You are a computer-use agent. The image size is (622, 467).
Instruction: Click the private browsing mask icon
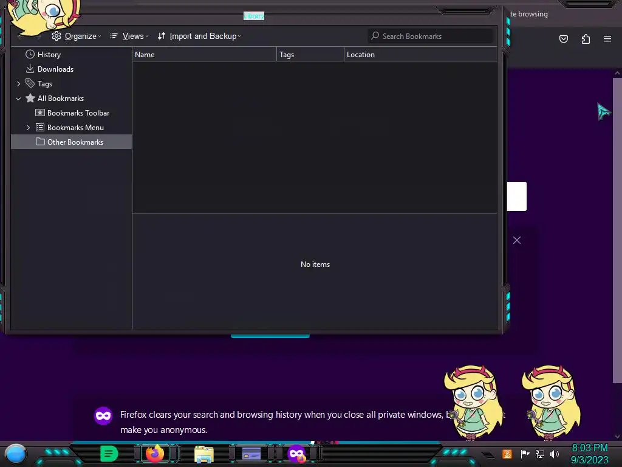(x=103, y=416)
